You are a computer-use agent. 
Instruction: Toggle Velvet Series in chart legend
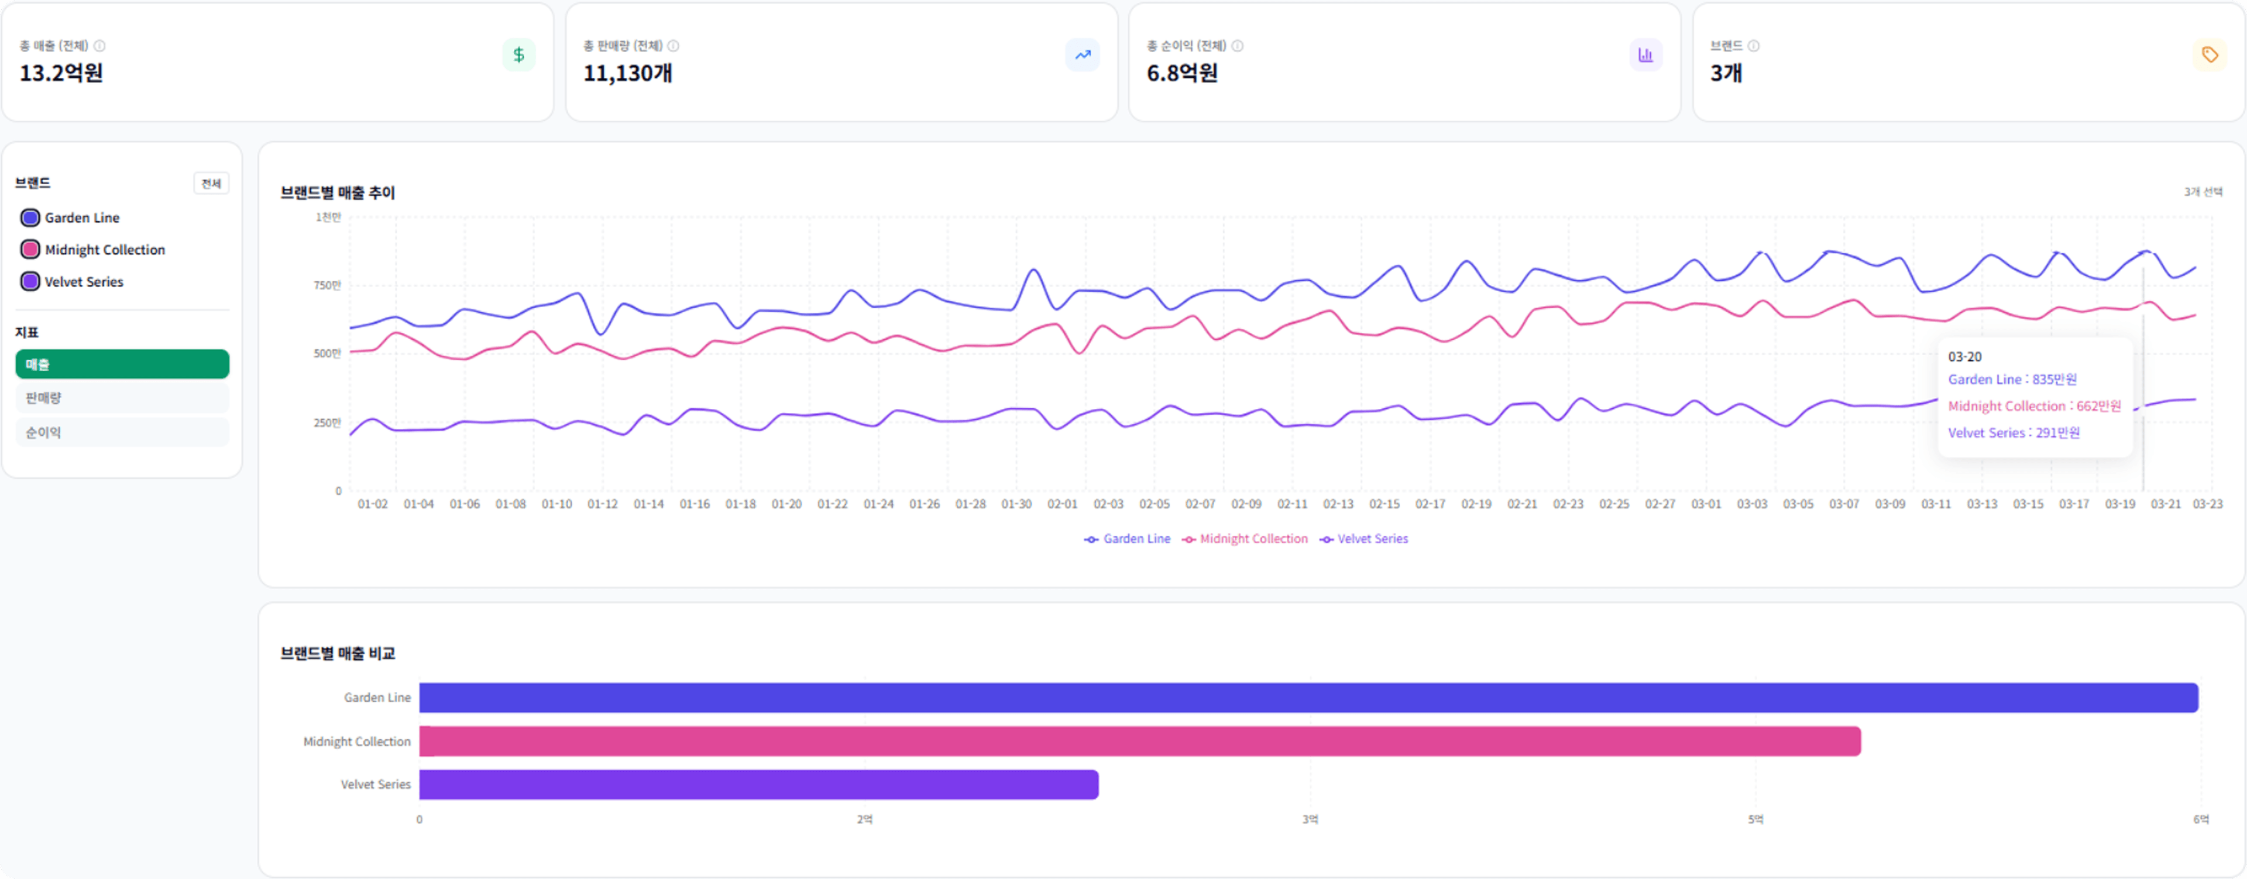coord(1363,539)
